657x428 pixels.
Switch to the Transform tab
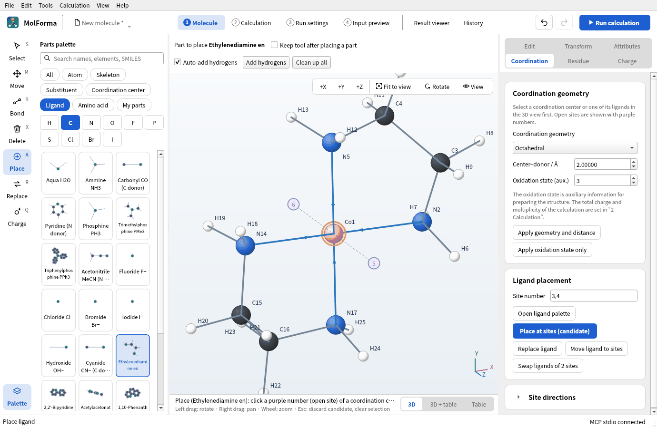[578, 46]
